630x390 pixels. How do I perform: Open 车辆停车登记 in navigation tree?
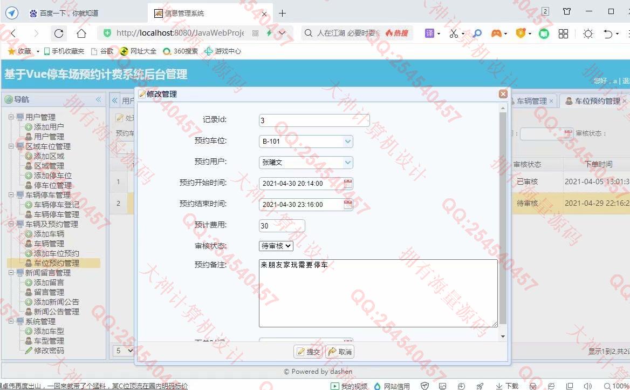tap(56, 205)
